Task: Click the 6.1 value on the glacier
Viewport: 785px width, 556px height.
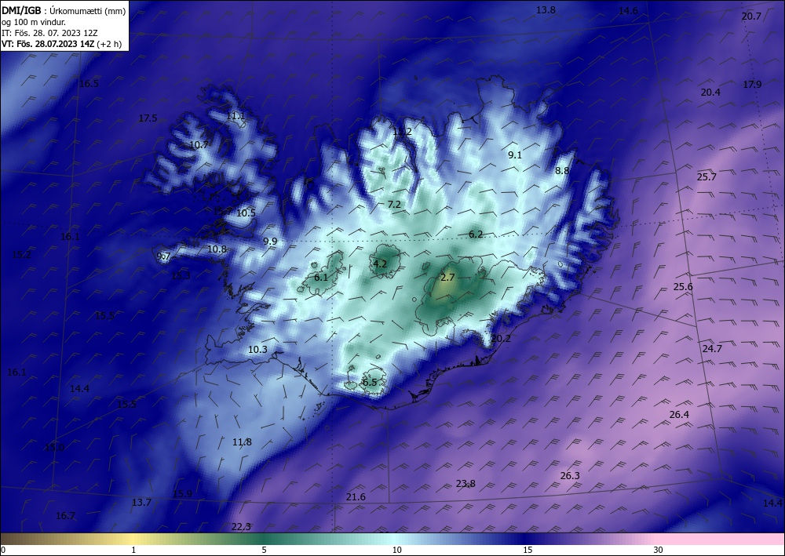Action: (x=321, y=277)
